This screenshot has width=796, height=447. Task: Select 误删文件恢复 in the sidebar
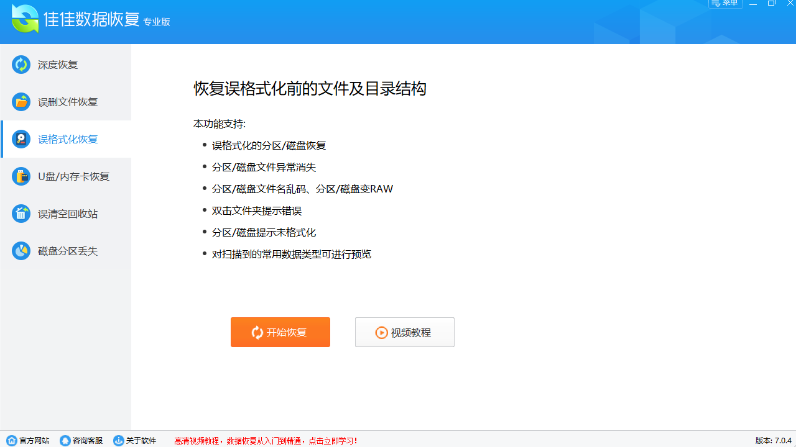tap(65, 102)
